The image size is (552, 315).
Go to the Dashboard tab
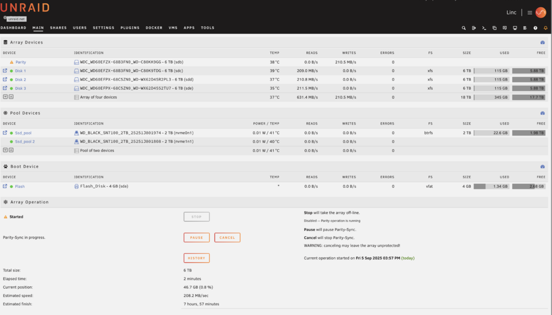click(x=13, y=28)
